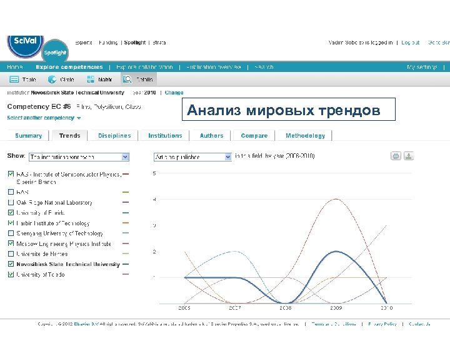The height and width of the screenshot is (338, 450).
Task: Click Elsevier B.V. footer link
Action: coord(86,324)
